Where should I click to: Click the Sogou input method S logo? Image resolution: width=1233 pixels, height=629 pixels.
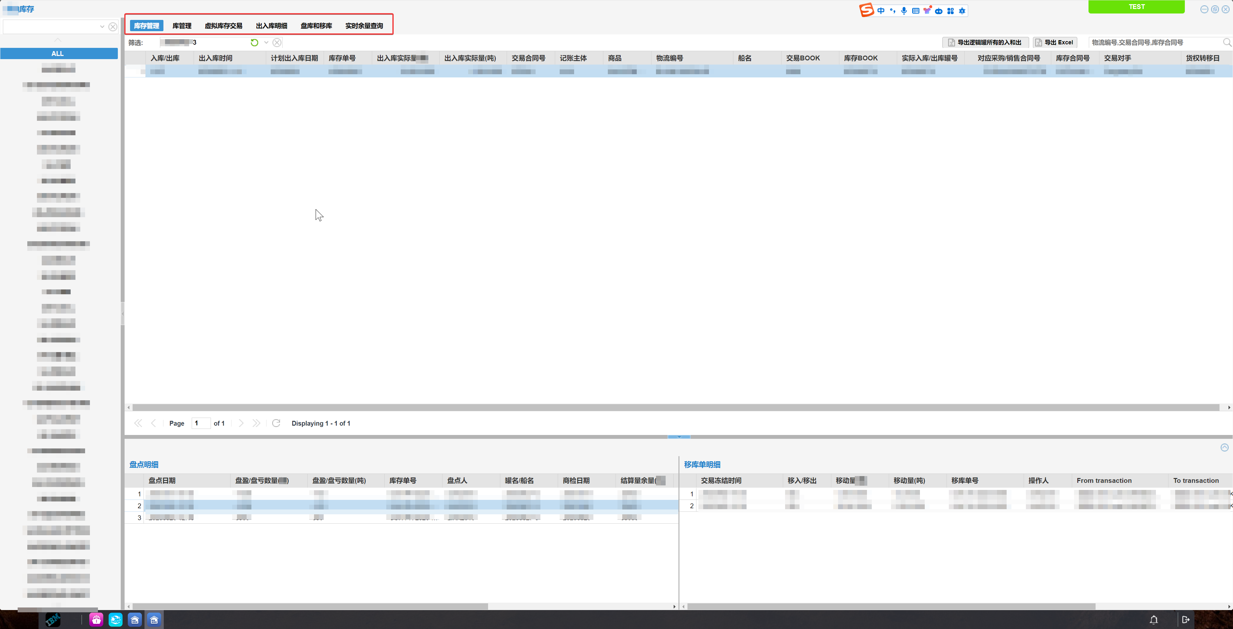click(866, 10)
